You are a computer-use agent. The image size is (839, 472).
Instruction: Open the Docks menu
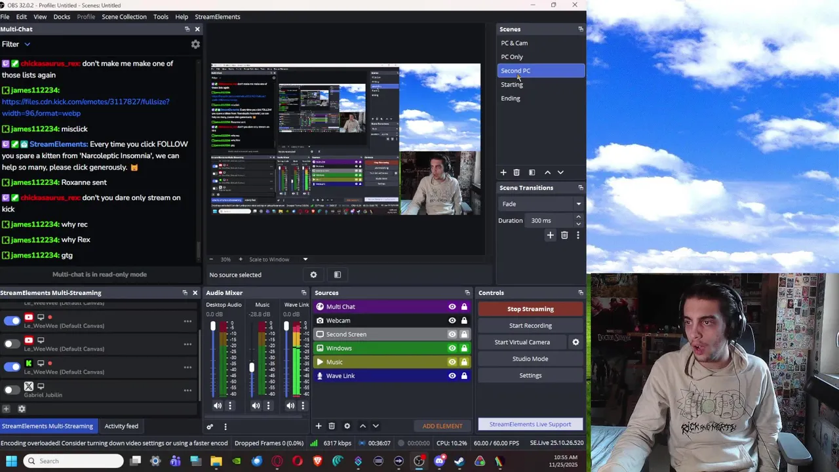pos(62,16)
